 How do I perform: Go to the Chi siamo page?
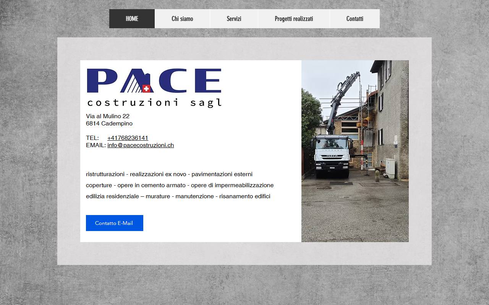coord(182,19)
